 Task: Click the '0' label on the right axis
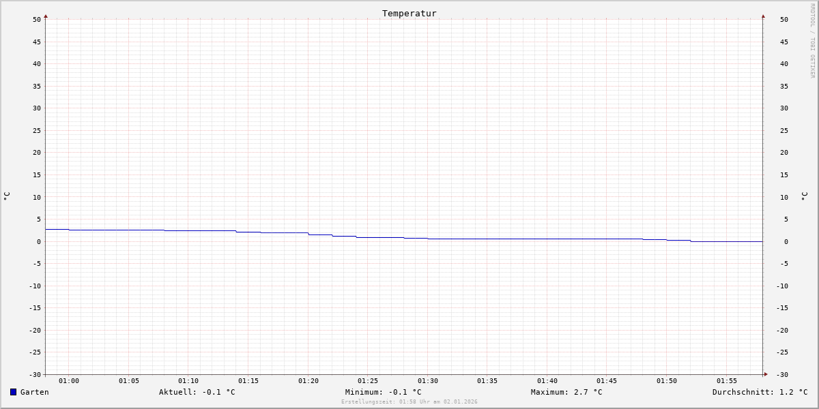pos(786,241)
